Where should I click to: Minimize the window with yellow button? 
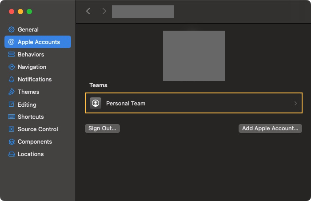point(20,12)
